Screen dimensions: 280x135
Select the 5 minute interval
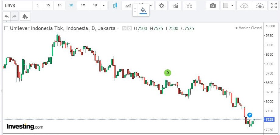[x=37, y=5]
